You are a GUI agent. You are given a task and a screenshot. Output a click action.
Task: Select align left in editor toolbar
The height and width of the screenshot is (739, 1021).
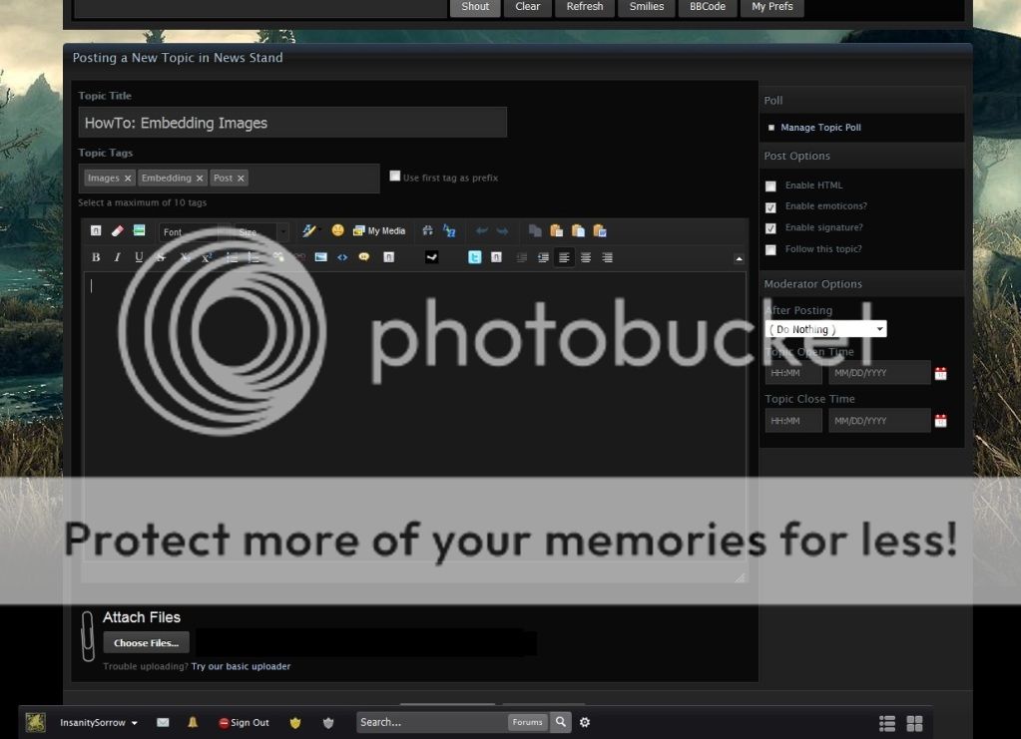[564, 257]
